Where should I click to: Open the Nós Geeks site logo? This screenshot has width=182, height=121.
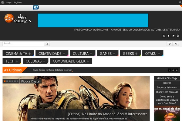coord(18,18)
